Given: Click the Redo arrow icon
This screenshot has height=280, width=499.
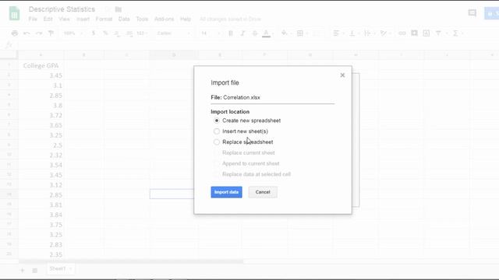Looking at the screenshot, I should (x=39, y=33).
